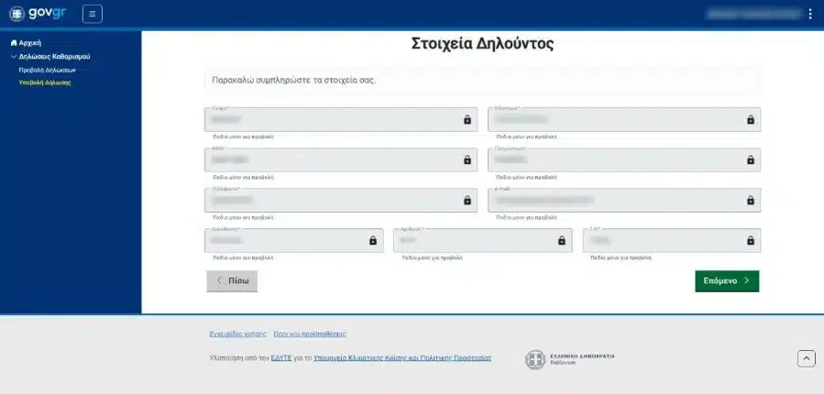This screenshot has height=394, width=824.
Task: Click lock icon in the e-mail field
Action: click(750, 200)
